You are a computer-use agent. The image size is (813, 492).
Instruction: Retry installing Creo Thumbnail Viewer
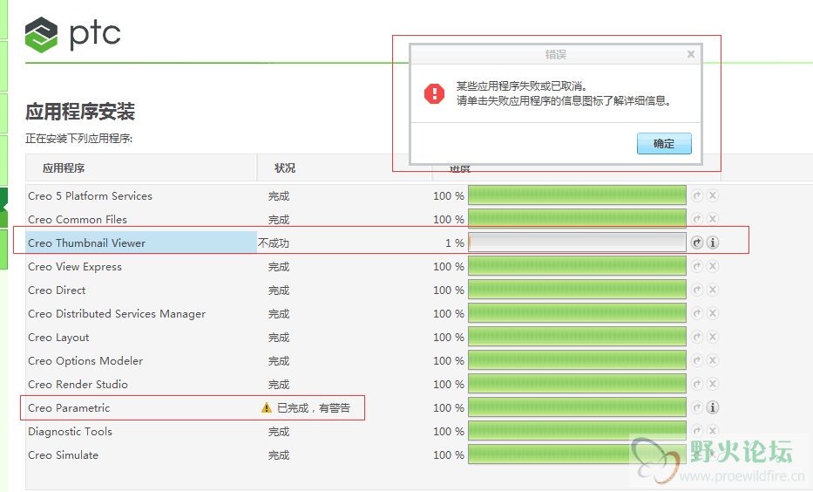pyautogui.click(x=697, y=243)
